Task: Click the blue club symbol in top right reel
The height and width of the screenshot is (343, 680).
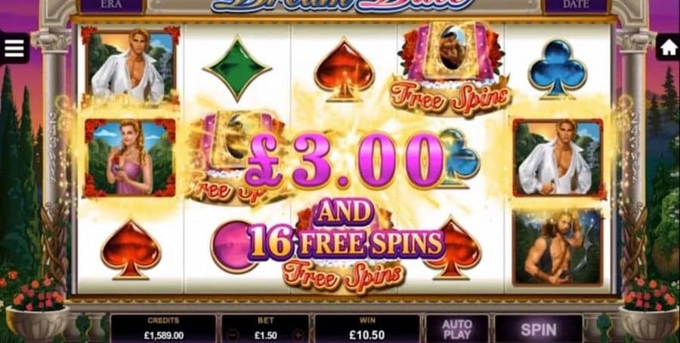Action: click(x=558, y=69)
